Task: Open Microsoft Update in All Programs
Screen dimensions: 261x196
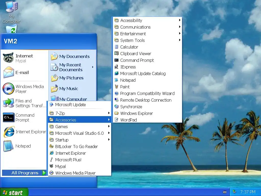Action: coord(80,105)
